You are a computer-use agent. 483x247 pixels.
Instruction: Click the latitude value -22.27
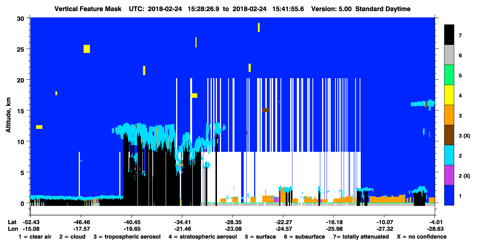click(x=283, y=222)
